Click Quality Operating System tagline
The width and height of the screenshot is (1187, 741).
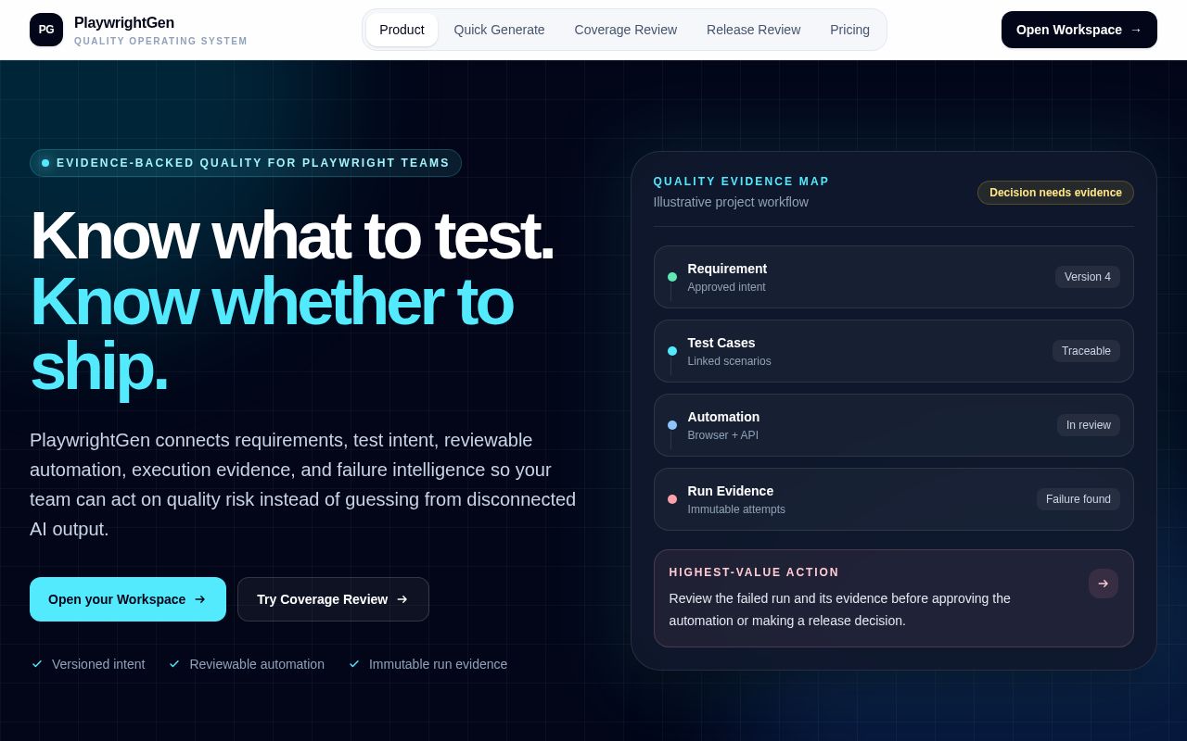click(161, 42)
